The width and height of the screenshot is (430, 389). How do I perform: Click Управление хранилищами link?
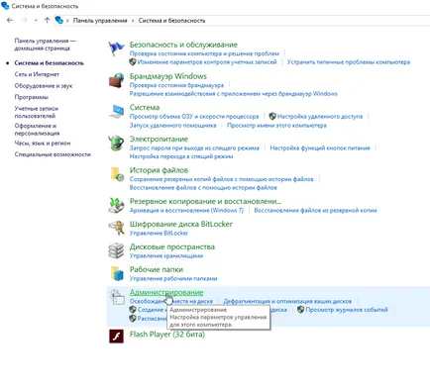(166, 255)
